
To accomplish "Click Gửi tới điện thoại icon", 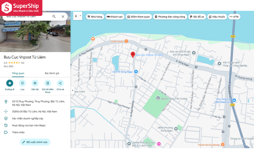I will click(48, 83).
